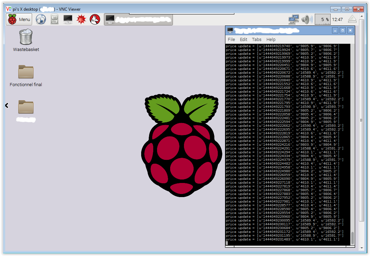Open the Mathematica red spiky icon
The image size is (370, 256).
pos(81,19)
